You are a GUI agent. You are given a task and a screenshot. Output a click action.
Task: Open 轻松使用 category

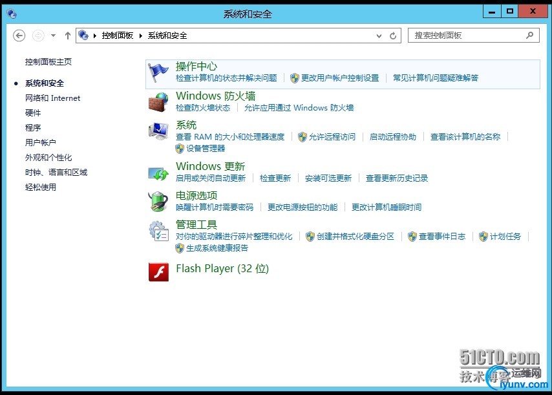pyautogui.click(x=41, y=187)
